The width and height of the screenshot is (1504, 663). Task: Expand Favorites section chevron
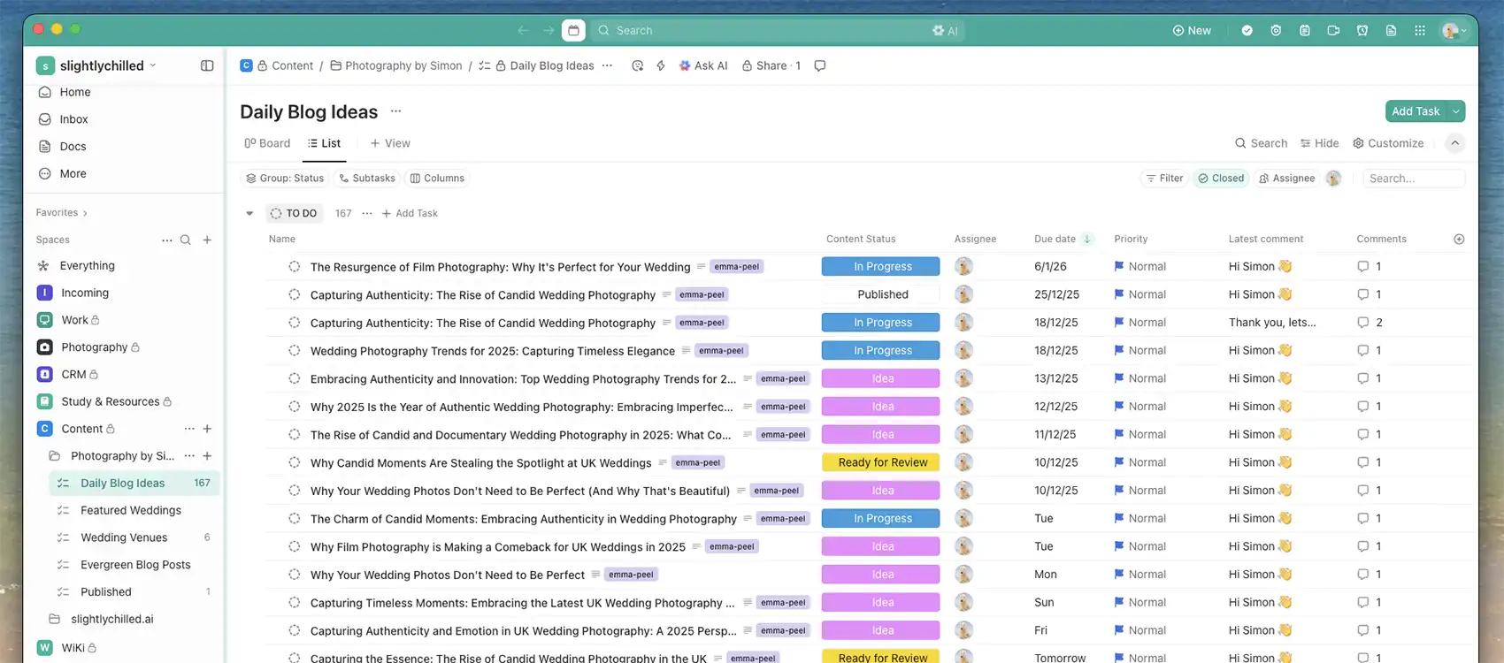(85, 213)
